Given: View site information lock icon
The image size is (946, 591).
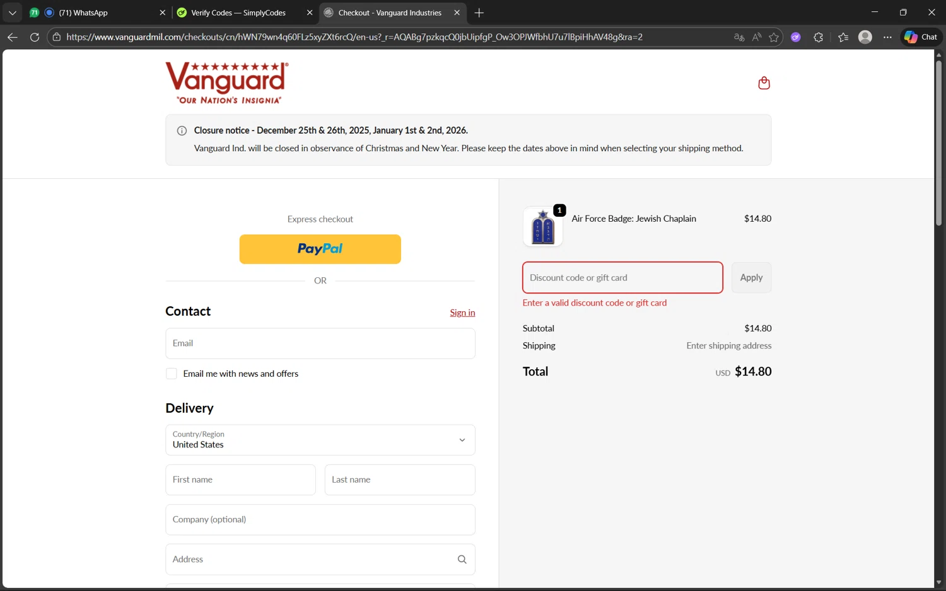Looking at the screenshot, I should (x=57, y=37).
